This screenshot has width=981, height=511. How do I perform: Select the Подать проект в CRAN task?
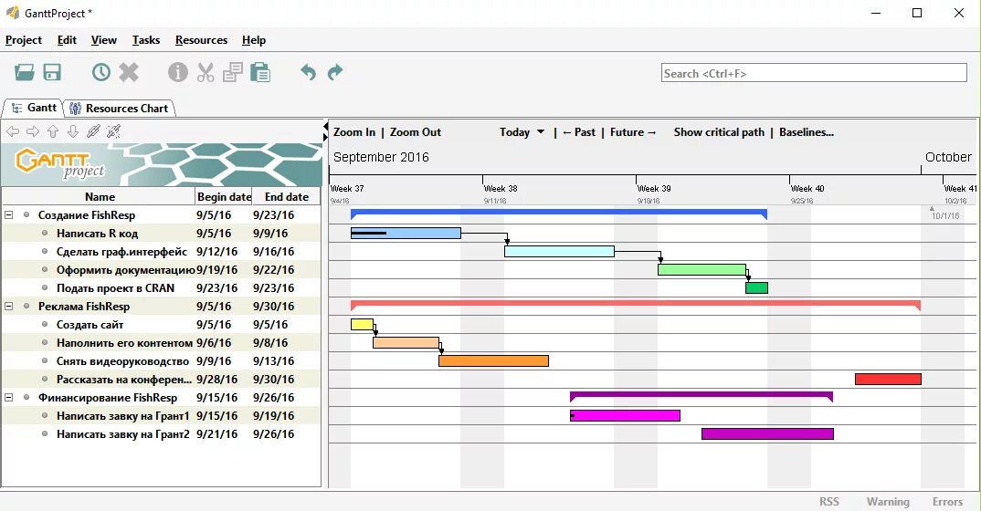click(161, 288)
